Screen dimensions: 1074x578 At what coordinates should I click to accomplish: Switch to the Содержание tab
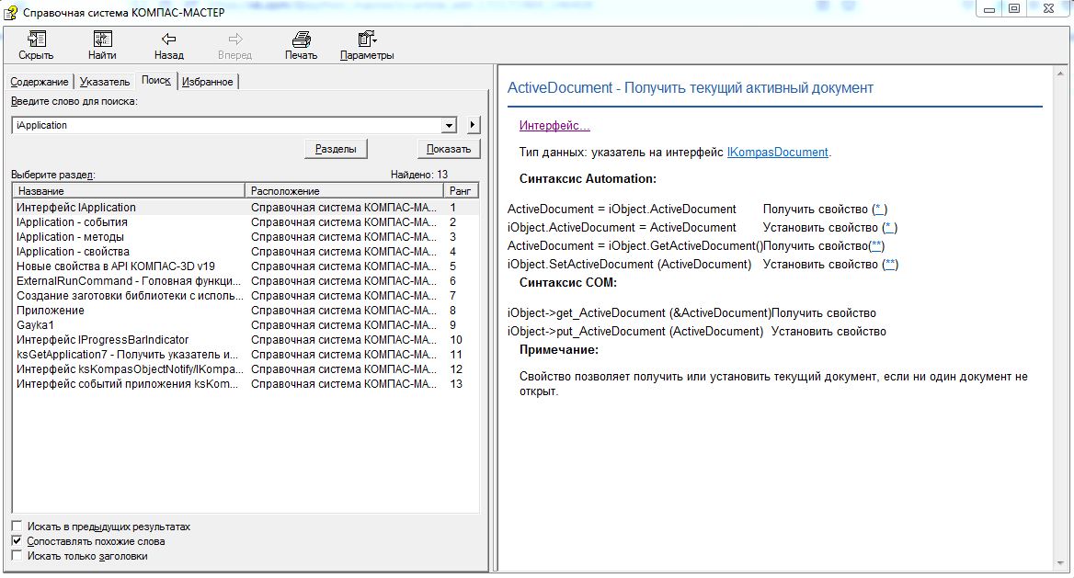tap(39, 82)
